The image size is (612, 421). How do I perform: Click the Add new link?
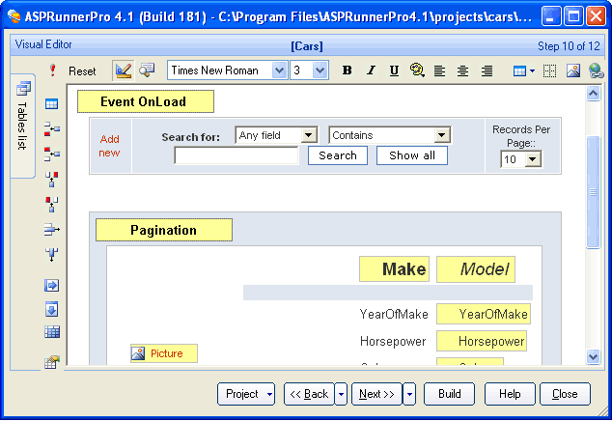click(x=109, y=146)
